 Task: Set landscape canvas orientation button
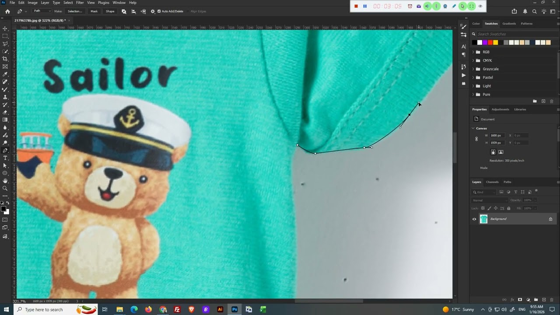tap(501, 152)
